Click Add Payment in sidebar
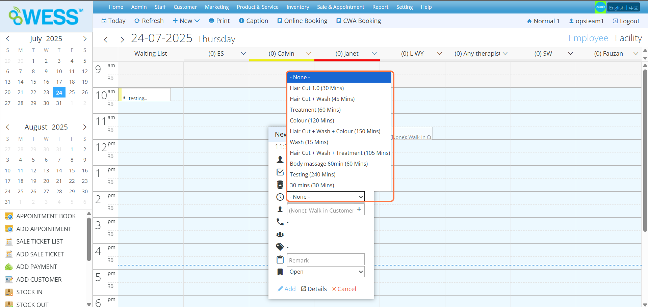This screenshot has width=648, height=307. pyautogui.click(x=36, y=267)
